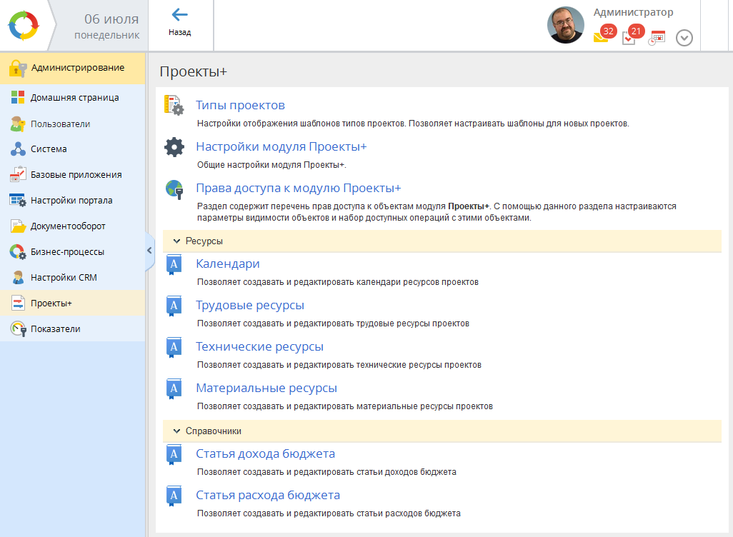Open the tasks icon with badge 21
Viewport: 733px width, 537px height.
tap(629, 37)
